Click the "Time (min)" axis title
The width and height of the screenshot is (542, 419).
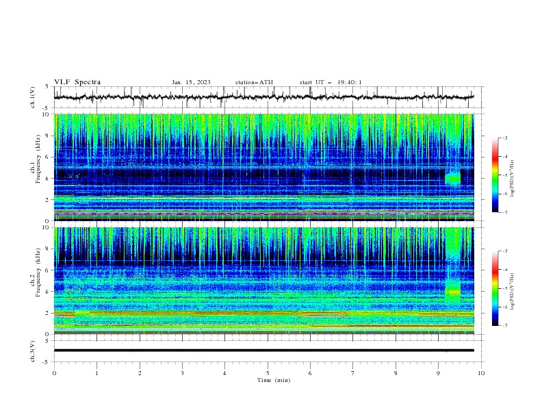[x=274, y=380]
